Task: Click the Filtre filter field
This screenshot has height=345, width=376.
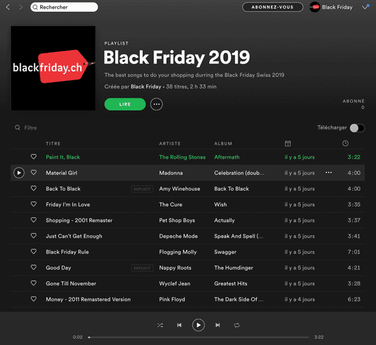Action: (x=31, y=128)
